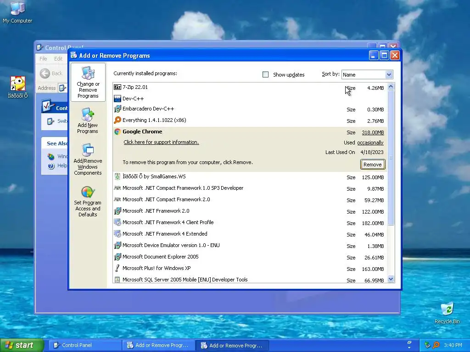The height and width of the screenshot is (352, 470).
Task: Open My Computer desktop icon
Action: click(17, 12)
